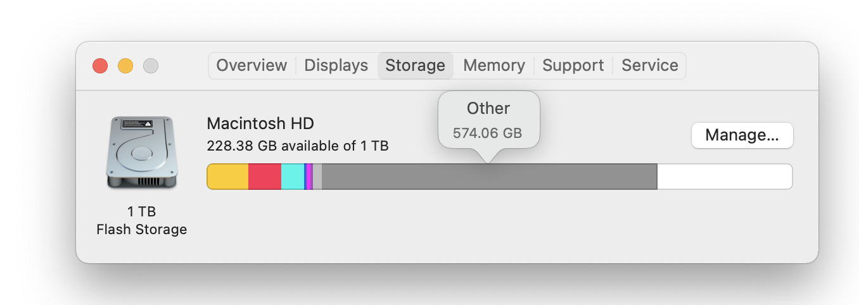Click the white free-space segment of bar
The image size is (859, 305).
pos(725,177)
